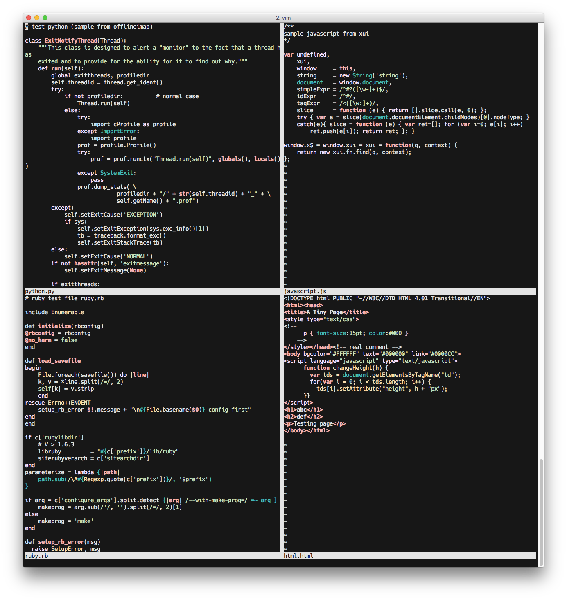Click '@no_harm = false' line
Viewport: 567px width, 600px height.
click(x=51, y=340)
